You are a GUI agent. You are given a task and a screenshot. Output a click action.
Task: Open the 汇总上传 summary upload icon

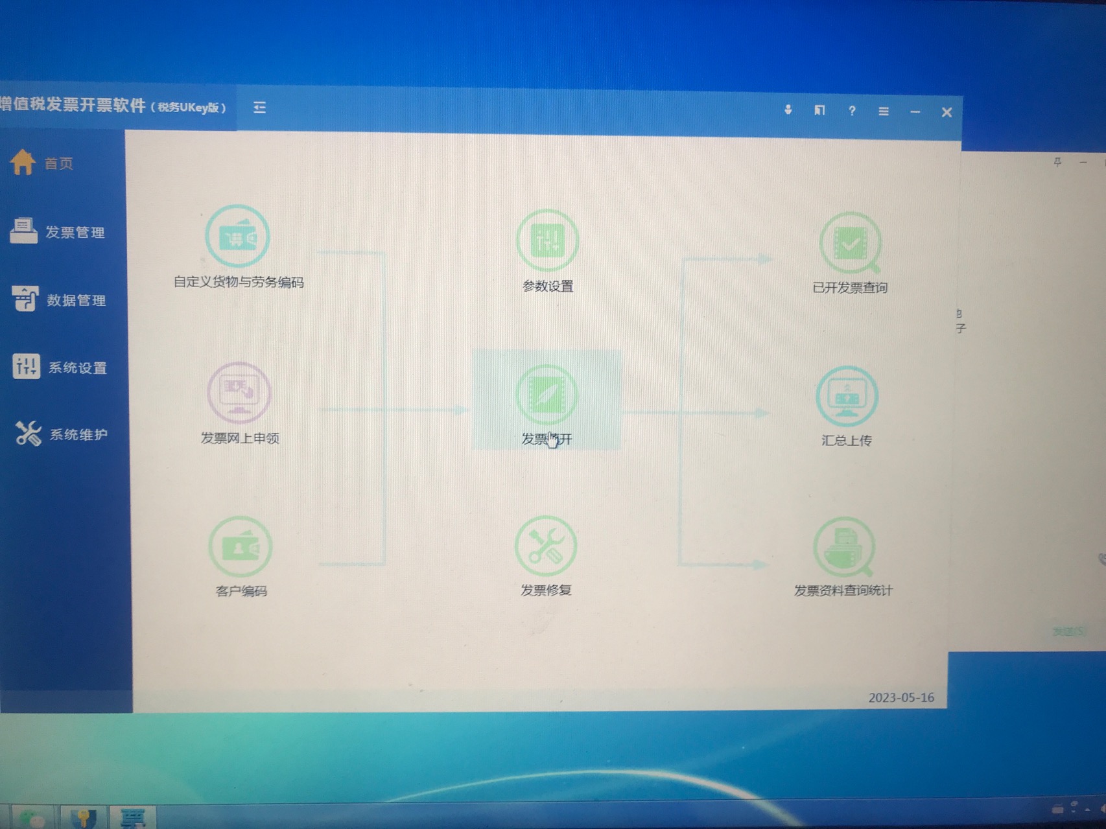(x=847, y=396)
